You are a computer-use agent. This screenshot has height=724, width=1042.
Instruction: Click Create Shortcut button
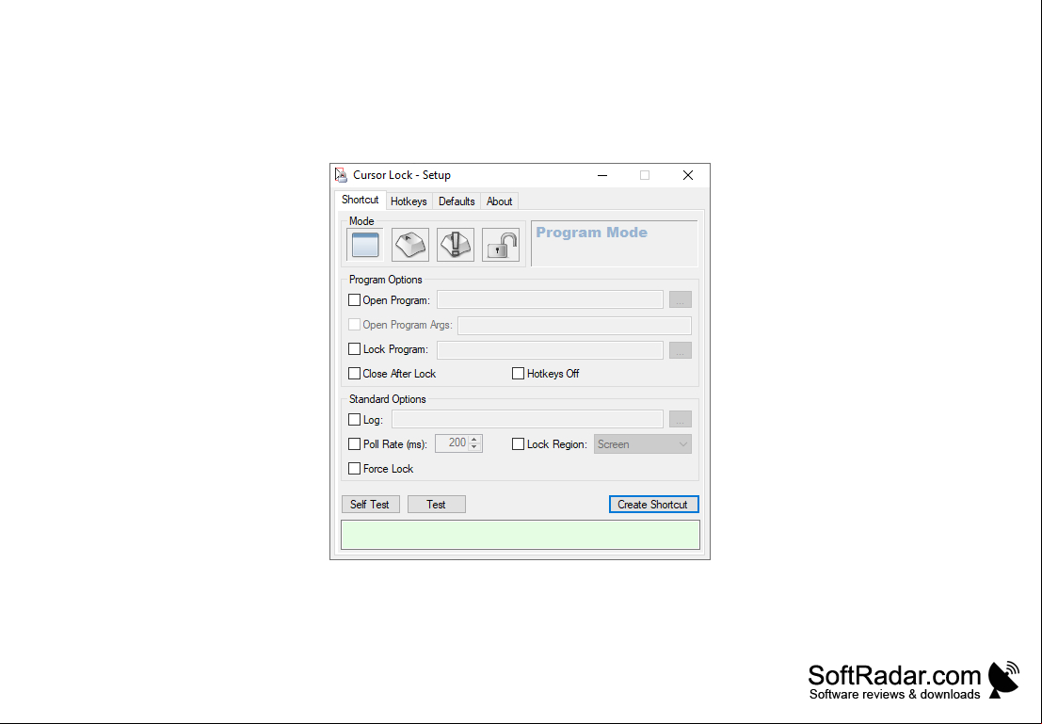coord(653,505)
